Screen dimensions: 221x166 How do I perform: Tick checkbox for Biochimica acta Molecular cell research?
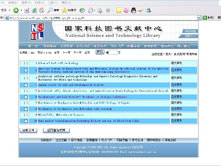point(26,109)
